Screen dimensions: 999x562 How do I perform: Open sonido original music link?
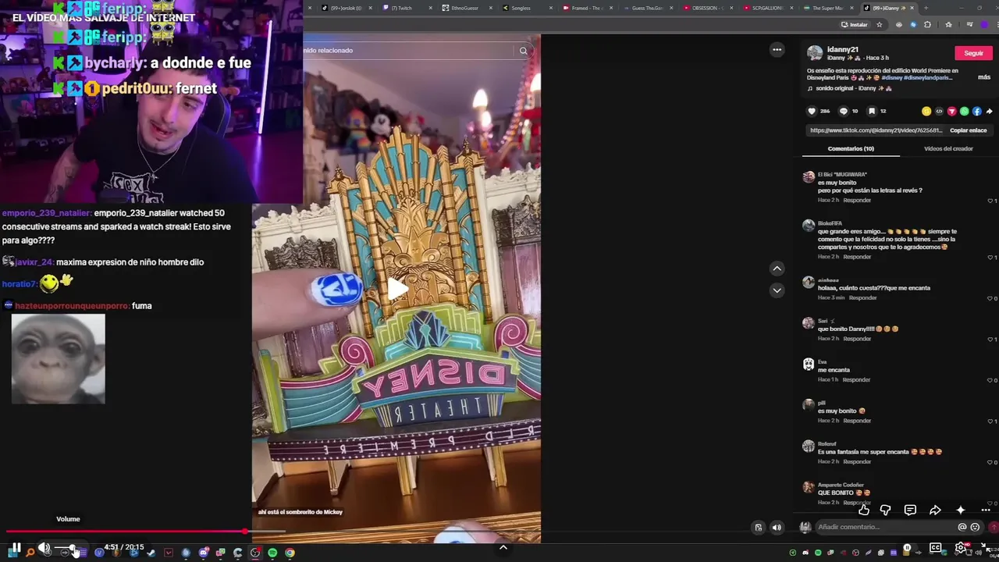[849, 88]
